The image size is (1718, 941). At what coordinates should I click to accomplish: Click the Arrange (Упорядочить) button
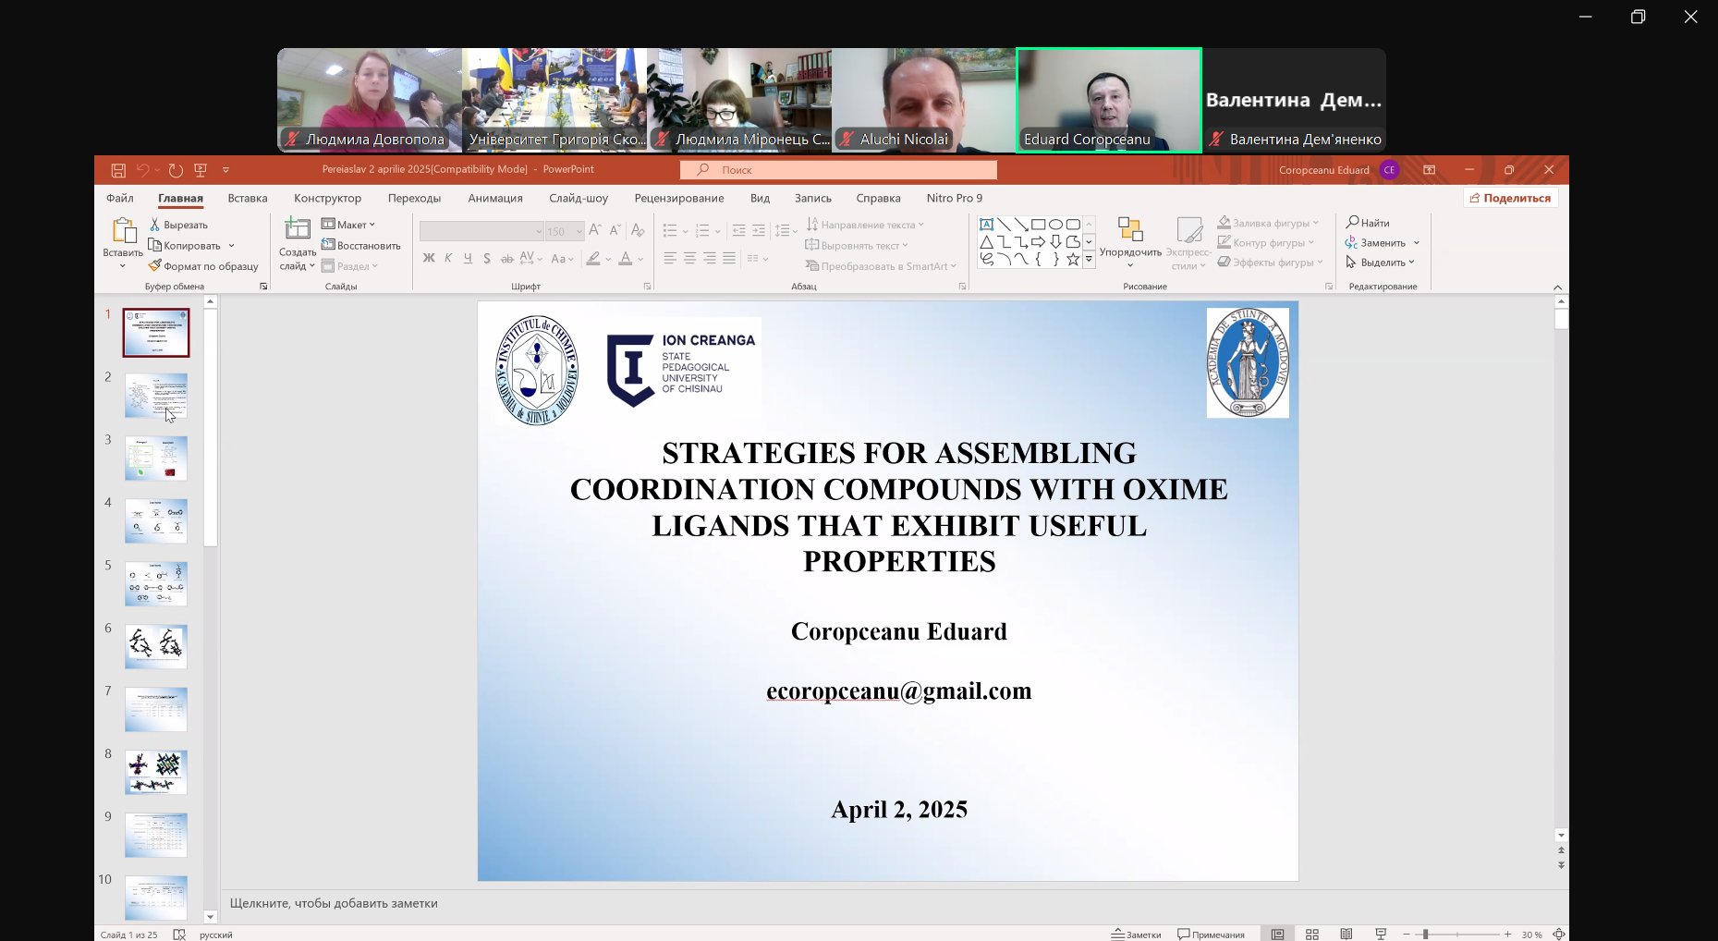pyautogui.click(x=1130, y=243)
